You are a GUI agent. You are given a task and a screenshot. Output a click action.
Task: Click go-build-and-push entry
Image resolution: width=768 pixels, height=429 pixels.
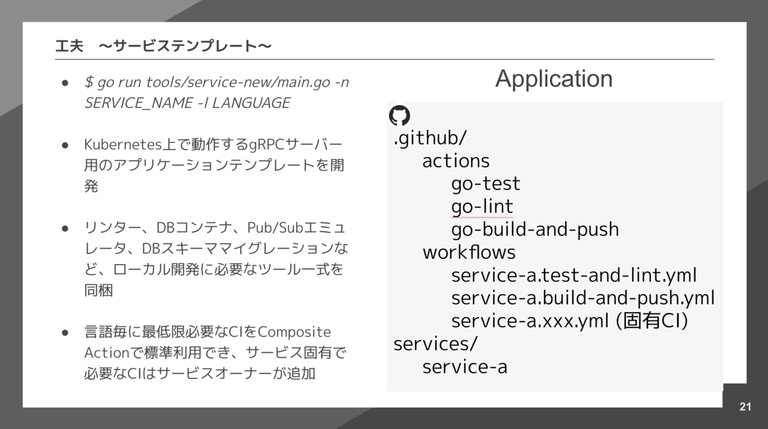pyautogui.click(x=535, y=230)
